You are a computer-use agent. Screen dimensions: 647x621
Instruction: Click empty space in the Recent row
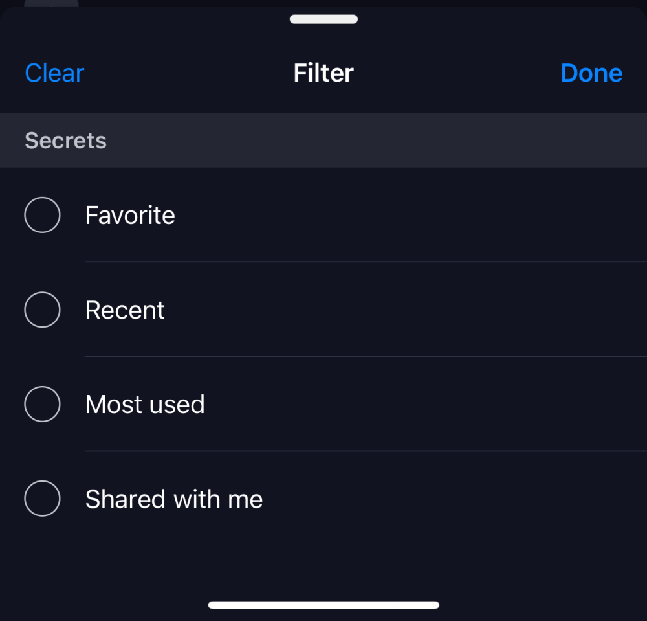pyautogui.click(x=421, y=310)
